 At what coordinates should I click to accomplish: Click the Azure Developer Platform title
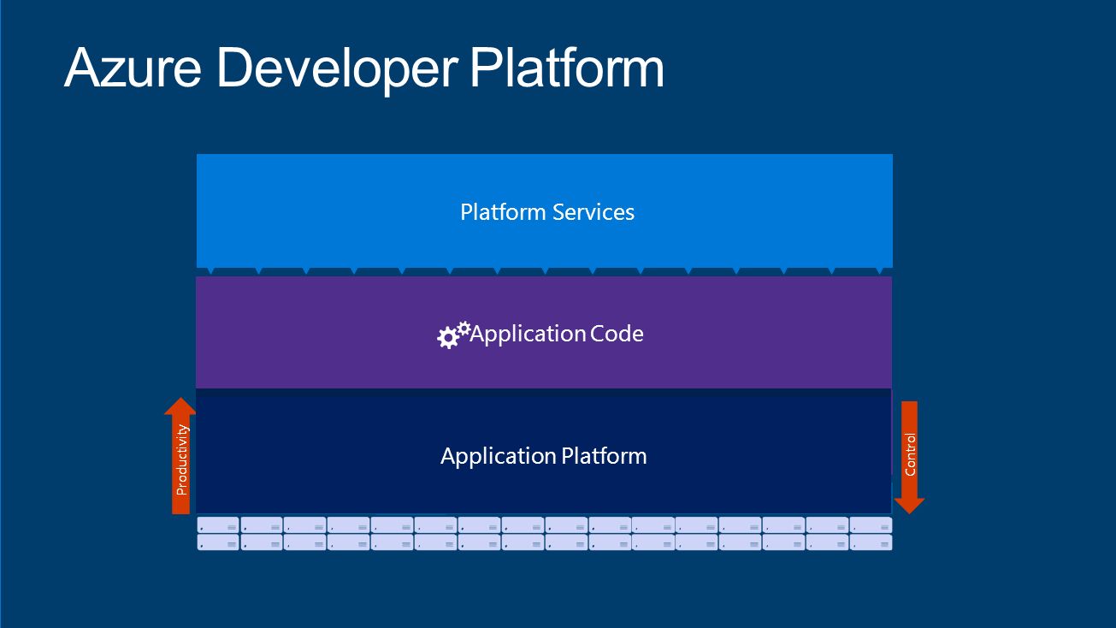[364, 69]
